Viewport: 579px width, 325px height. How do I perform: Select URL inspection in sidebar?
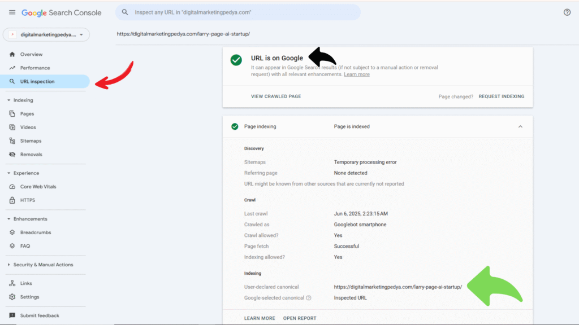pyautogui.click(x=45, y=81)
